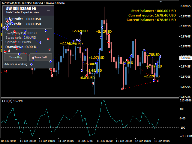Click the Current balance: 1678.46 USD text
192x144 pixels.
pyautogui.click(x=151, y=20)
